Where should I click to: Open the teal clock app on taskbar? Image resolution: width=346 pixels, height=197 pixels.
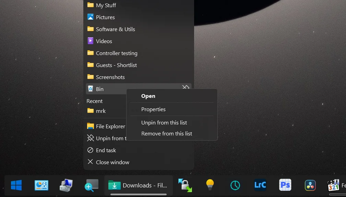235,185
